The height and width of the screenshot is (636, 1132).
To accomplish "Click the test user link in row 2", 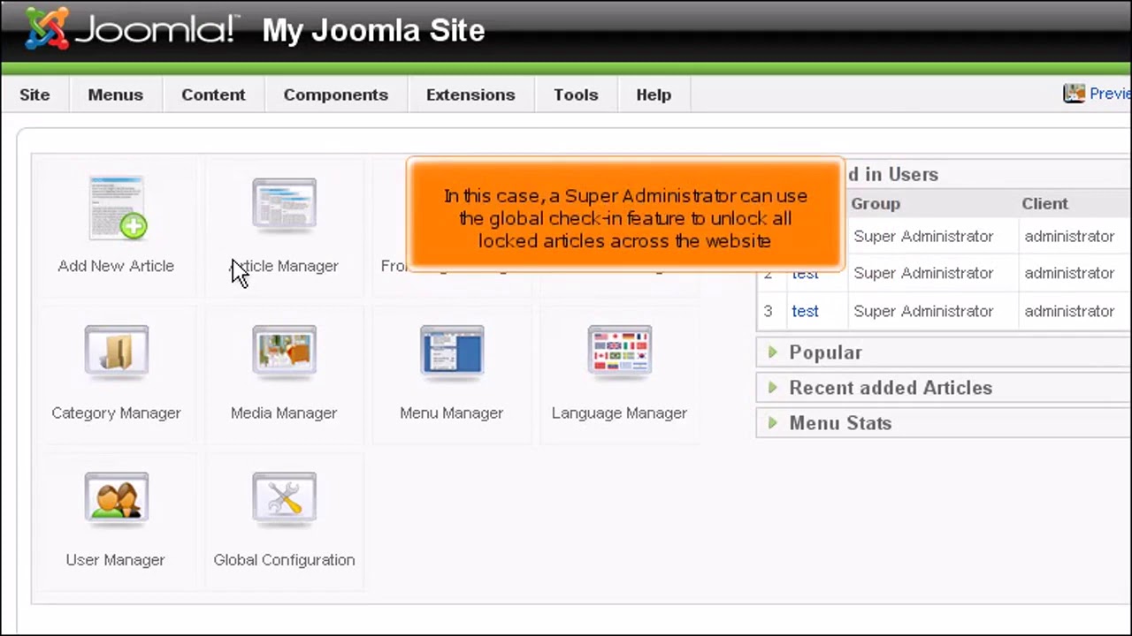I will [805, 274].
